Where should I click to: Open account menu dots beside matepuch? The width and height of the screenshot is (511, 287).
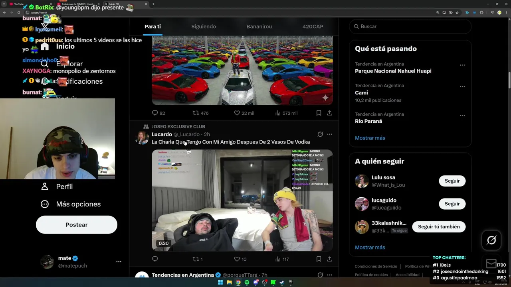coord(119,262)
